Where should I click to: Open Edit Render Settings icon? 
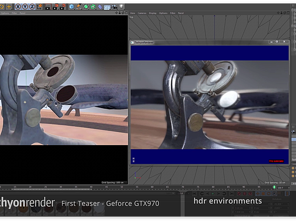pyautogui.click(x=63, y=7)
